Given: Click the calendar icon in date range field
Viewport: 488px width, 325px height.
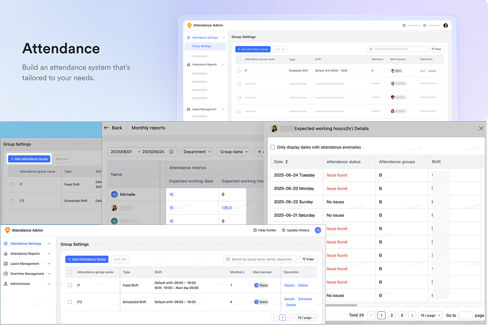Looking at the screenshot, I should pos(171,152).
